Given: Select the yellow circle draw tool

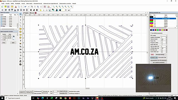Looking at the screenshot, I should 21,32.
